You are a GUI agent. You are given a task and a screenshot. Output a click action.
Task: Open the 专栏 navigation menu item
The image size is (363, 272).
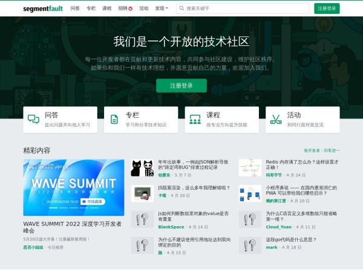pyautogui.click(x=91, y=8)
